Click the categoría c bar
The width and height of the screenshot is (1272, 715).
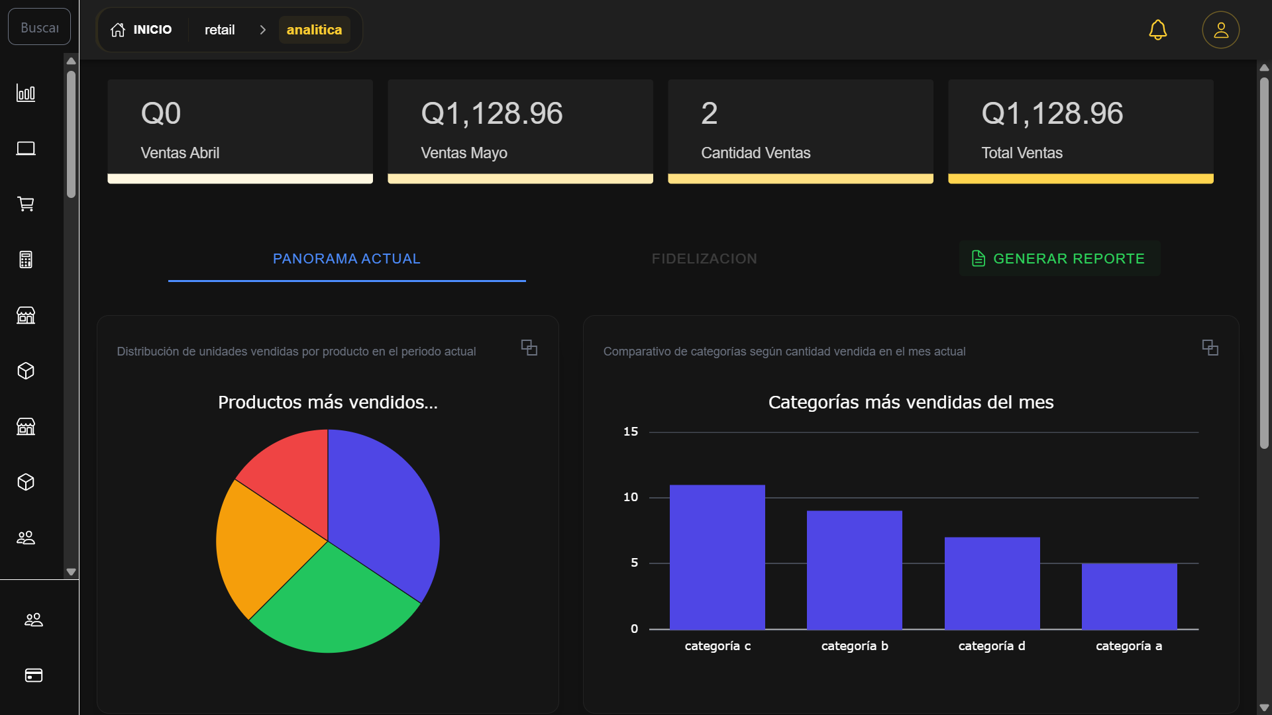click(717, 557)
